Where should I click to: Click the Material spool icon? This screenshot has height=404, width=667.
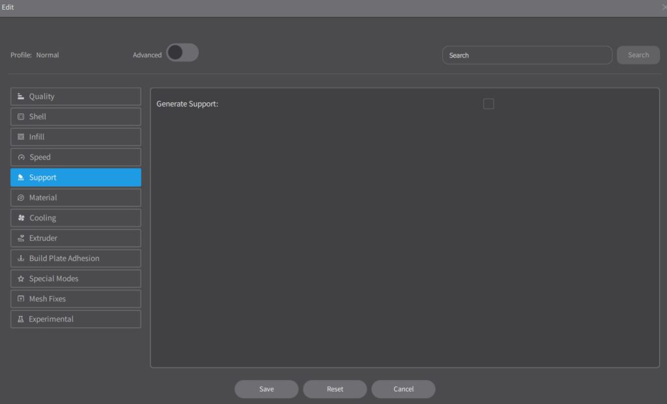[21, 198]
